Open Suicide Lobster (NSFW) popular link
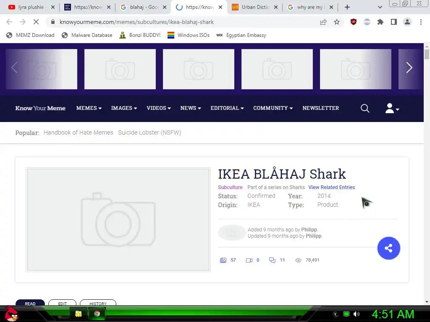430x322 pixels. coord(149,132)
